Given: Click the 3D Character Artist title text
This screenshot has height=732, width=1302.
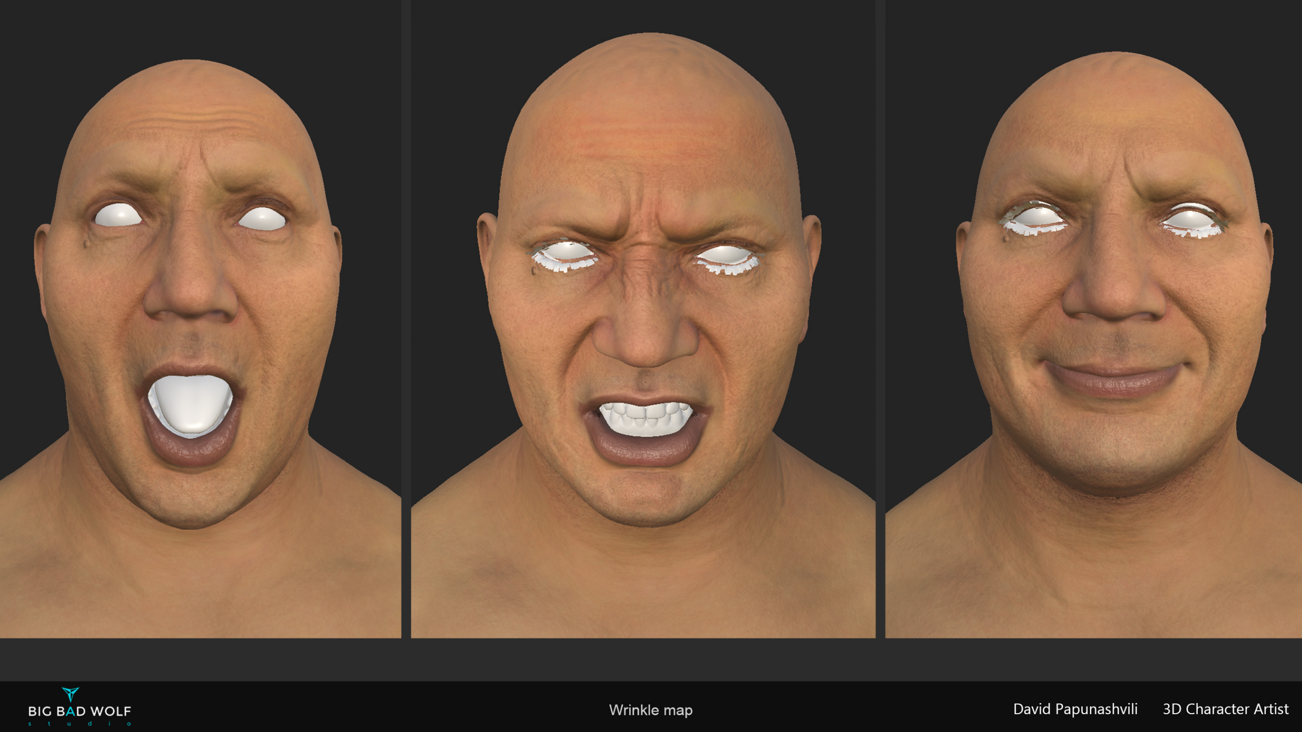Looking at the screenshot, I should (x=1225, y=709).
